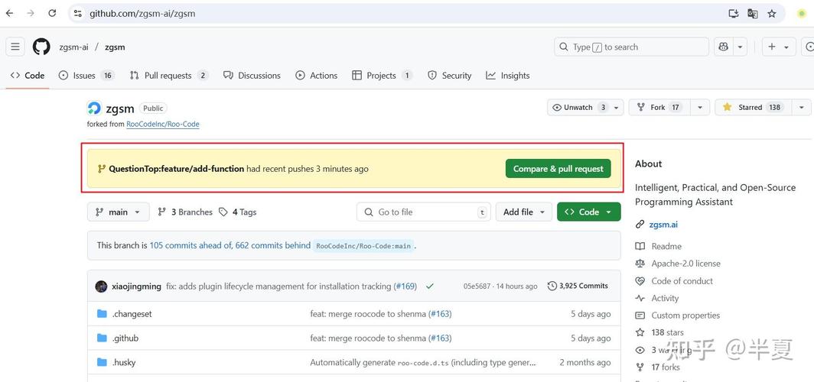Click the xiaojingming author name
Screen dimensions: 814x382
[x=136, y=286]
